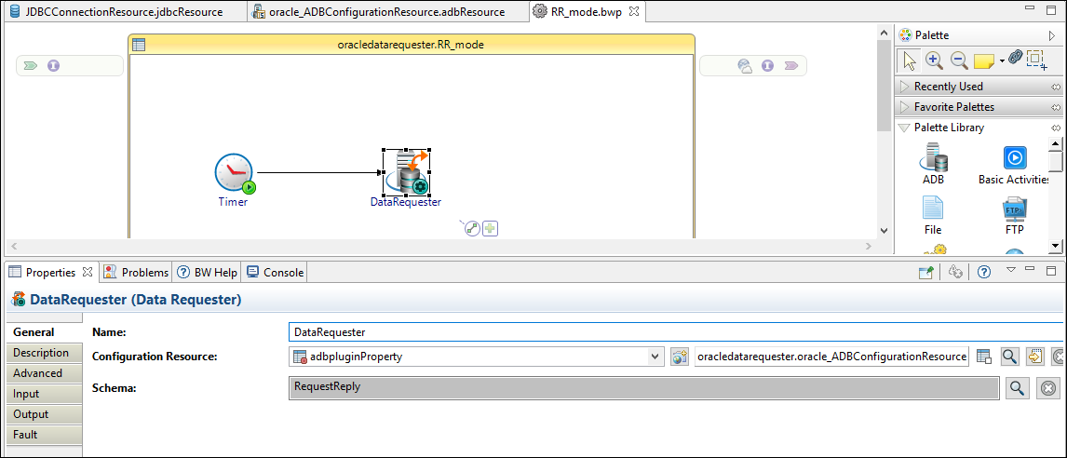Open Properties view menu triangle
Image resolution: width=1067 pixels, height=458 pixels.
(x=1010, y=270)
